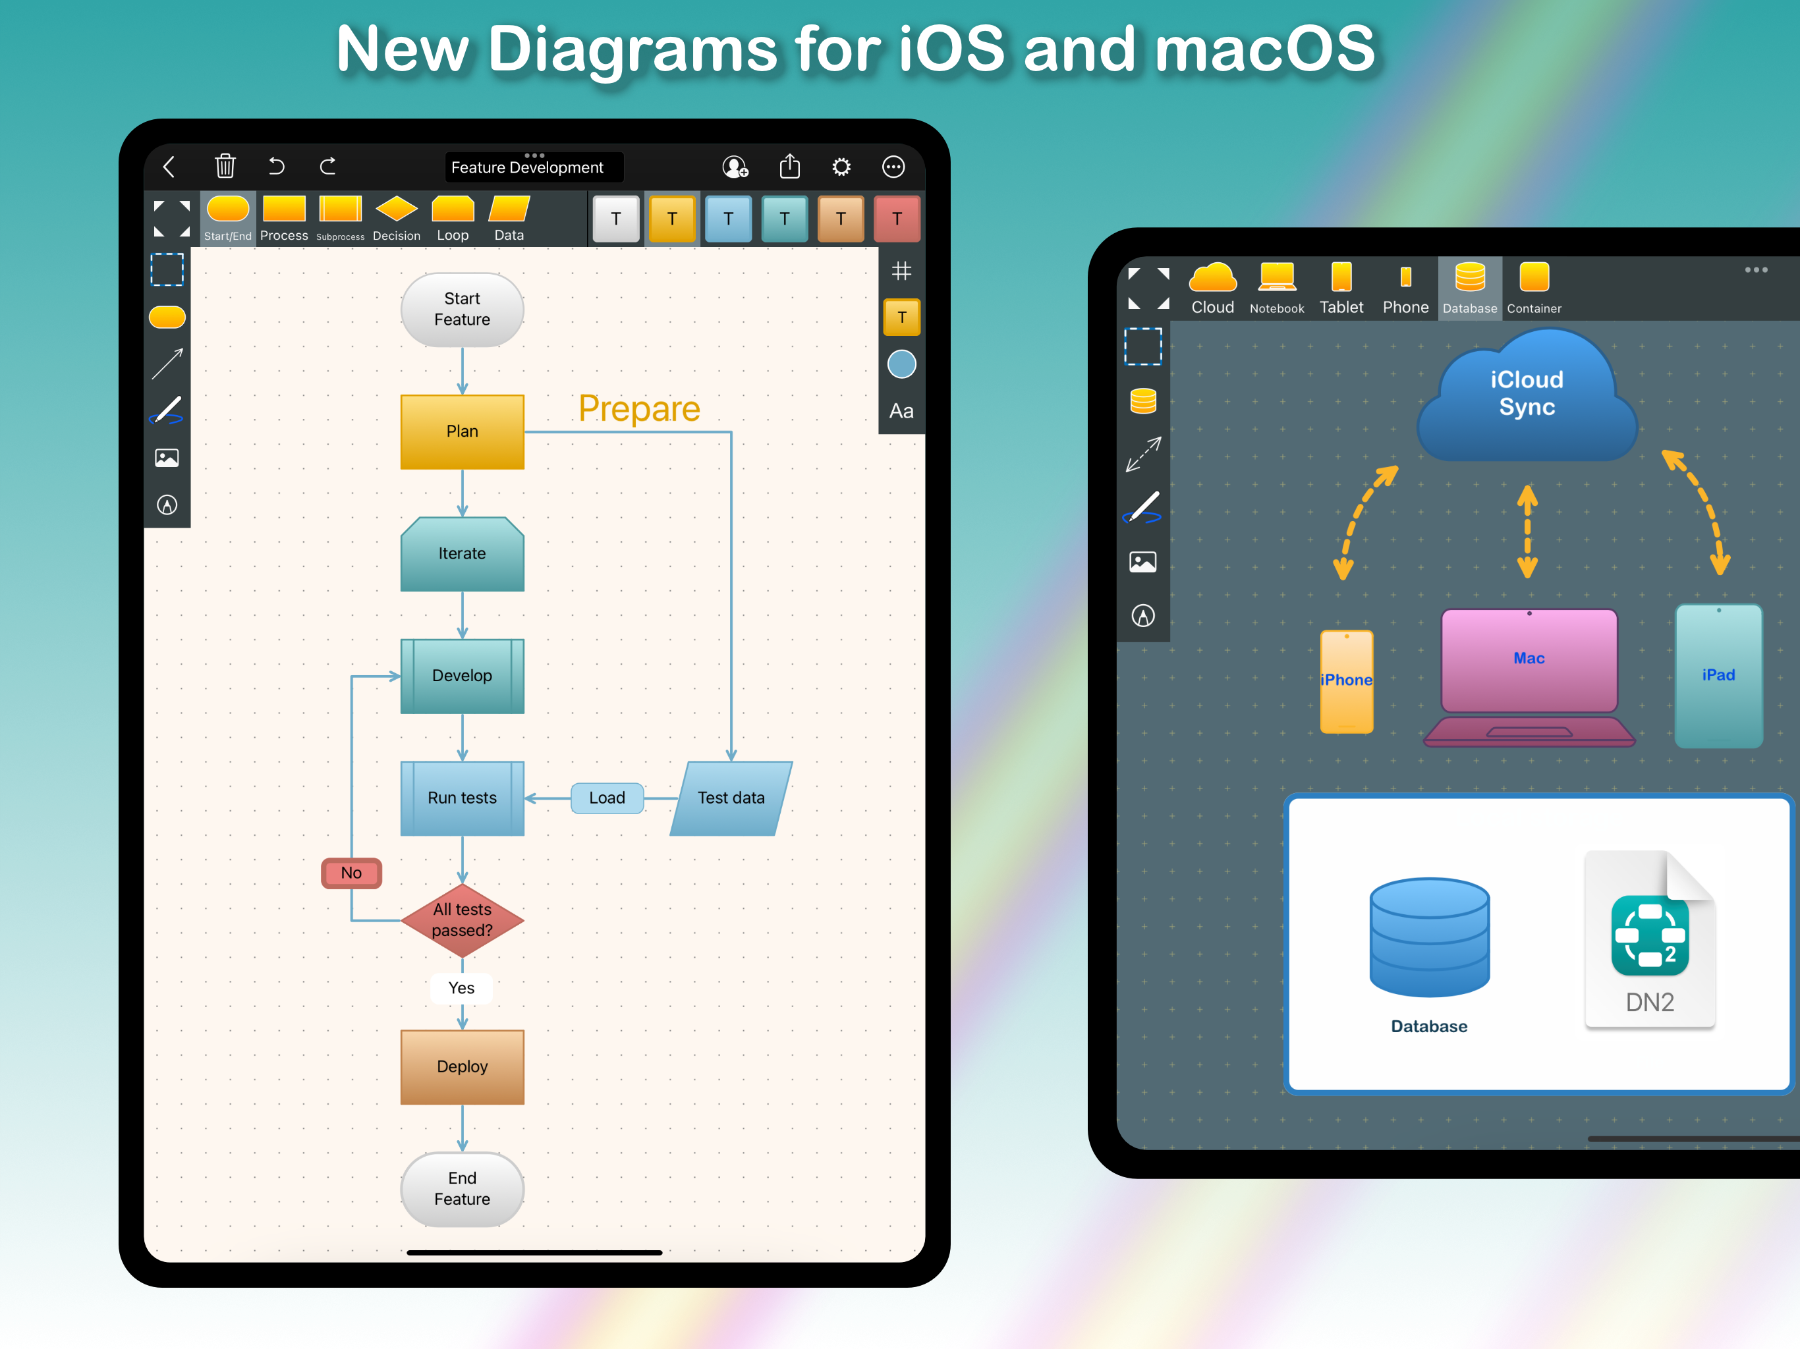The height and width of the screenshot is (1349, 1800).
Task: Select the Subprocess shape
Action: pos(340,218)
